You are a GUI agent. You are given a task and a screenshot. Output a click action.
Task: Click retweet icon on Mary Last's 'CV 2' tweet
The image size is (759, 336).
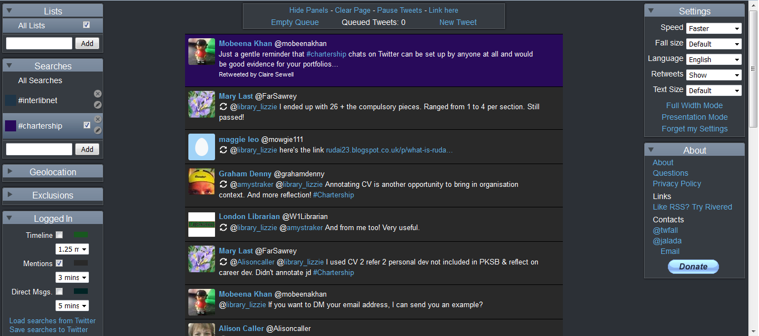223,262
